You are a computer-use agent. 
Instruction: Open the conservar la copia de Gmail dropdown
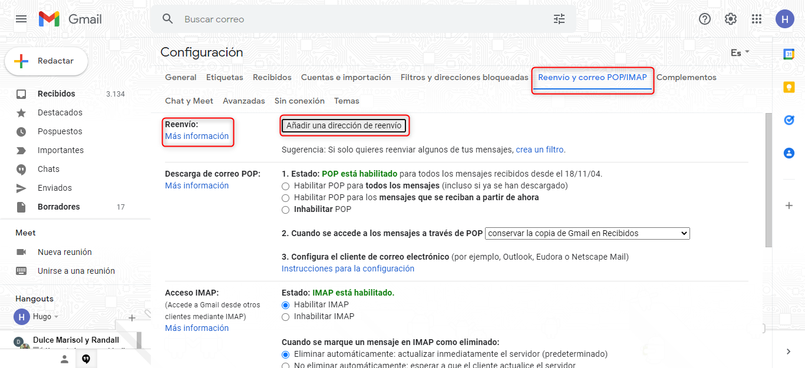click(587, 233)
